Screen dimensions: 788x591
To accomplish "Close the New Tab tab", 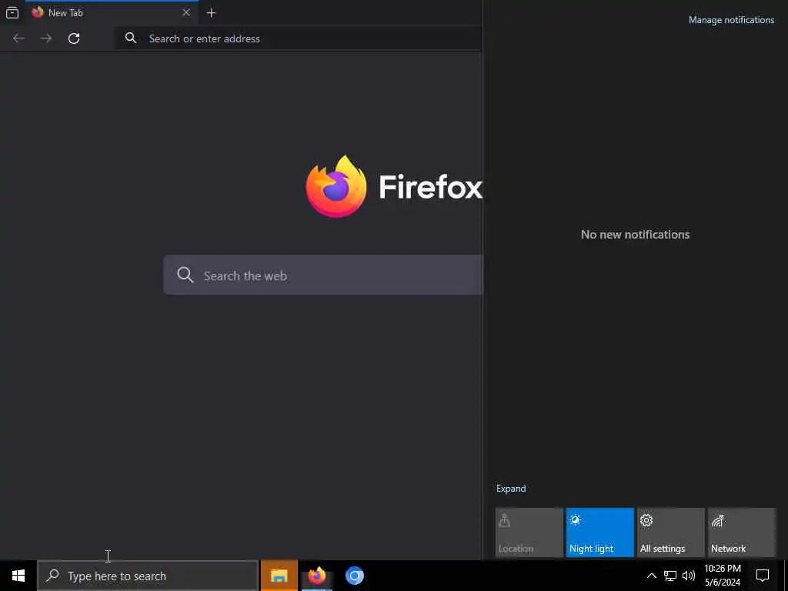I will pyautogui.click(x=186, y=12).
